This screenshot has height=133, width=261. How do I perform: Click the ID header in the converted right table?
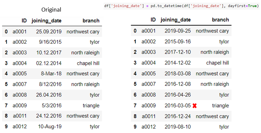pyautogui.click(x=153, y=20)
